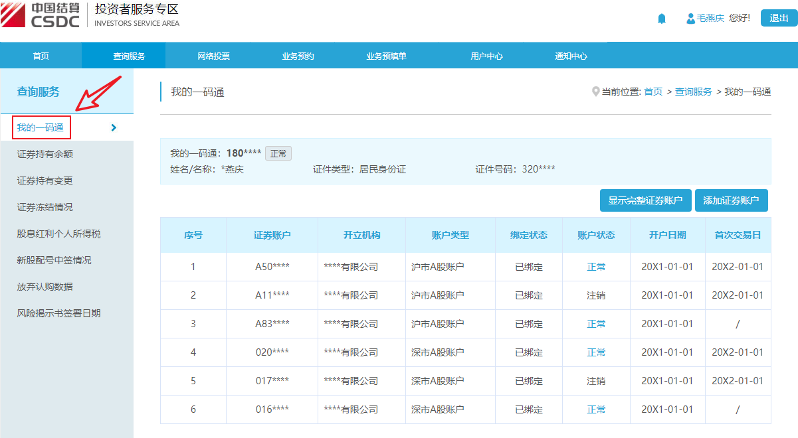
Task: Open 新股配号中签情况 sidebar item
Action: tap(54, 260)
